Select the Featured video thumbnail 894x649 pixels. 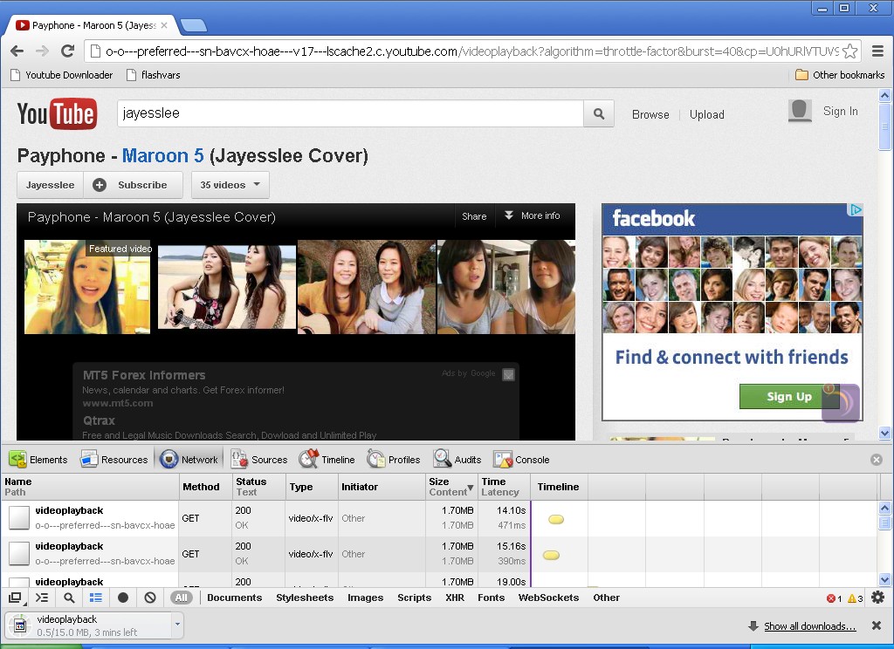click(87, 287)
